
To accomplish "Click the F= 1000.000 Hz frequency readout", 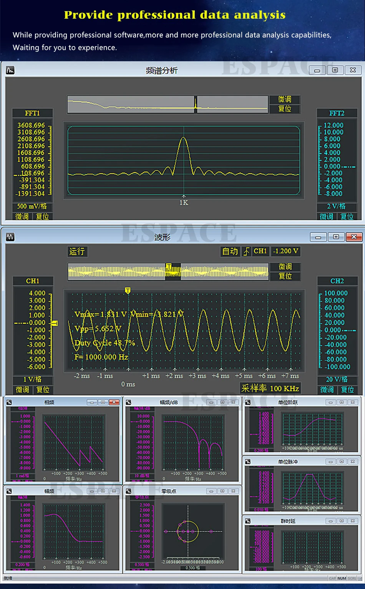I will click(x=101, y=357).
